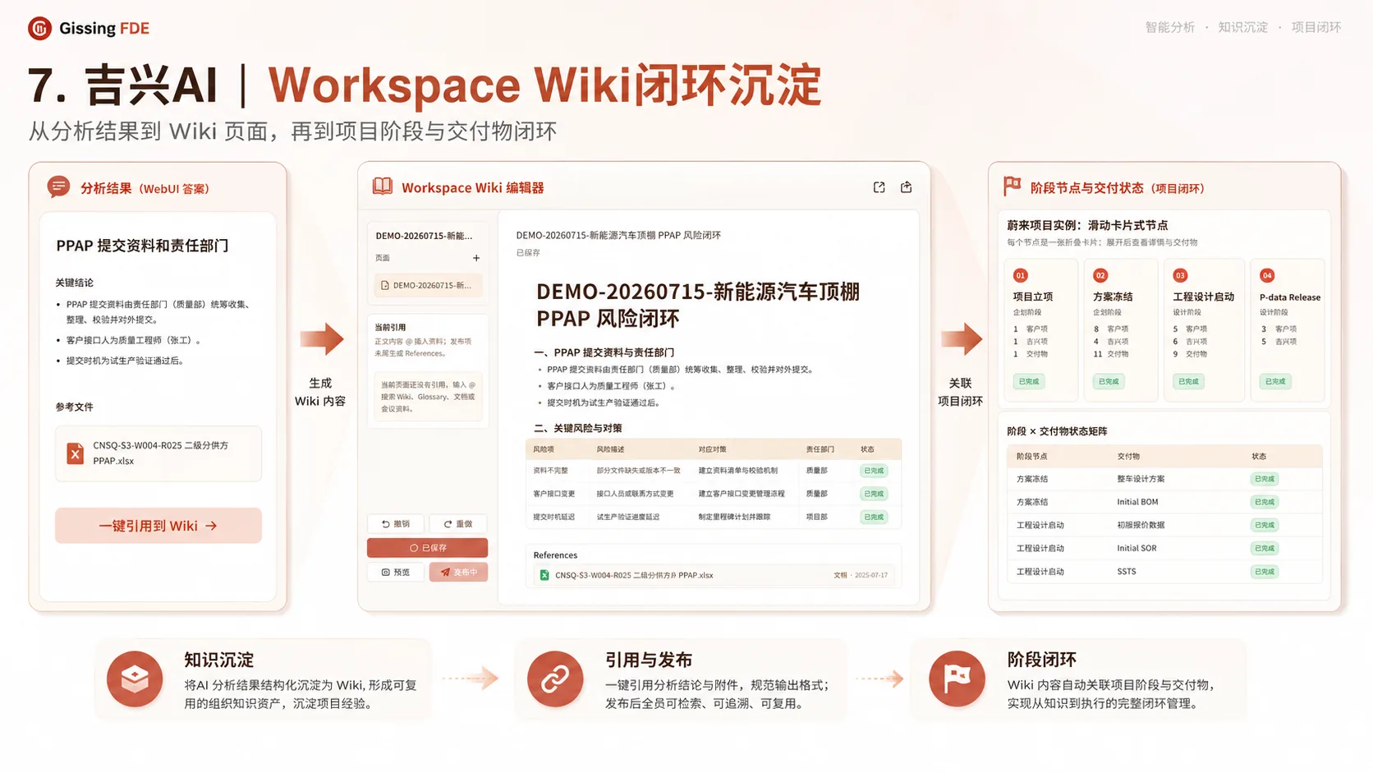Click the open-book icon of Workspace Wiki 编辑器
Screen dimensions: 1373x773
[x=383, y=186]
